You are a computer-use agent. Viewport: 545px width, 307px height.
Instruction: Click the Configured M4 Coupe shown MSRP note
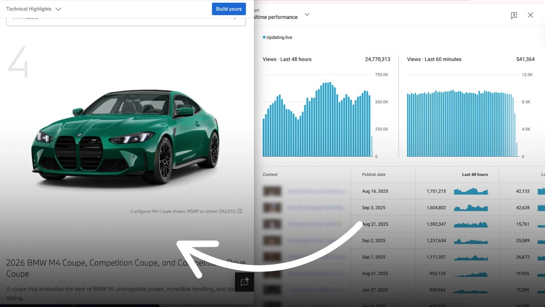pyautogui.click(x=183, y=211)
